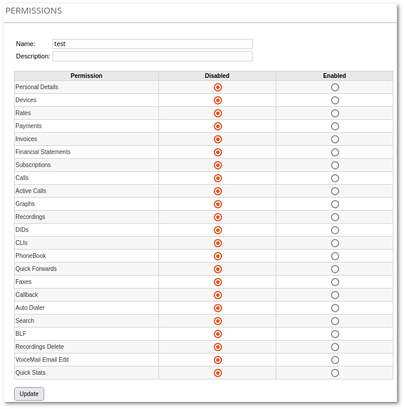Enable the Personal Details permission
404x409 pixels.
335,87
